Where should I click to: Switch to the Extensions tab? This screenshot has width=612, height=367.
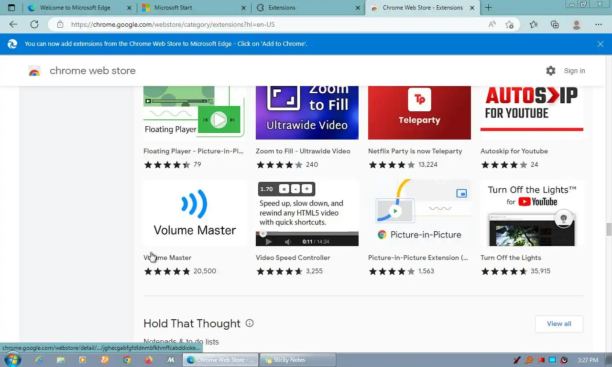[307, 8]
